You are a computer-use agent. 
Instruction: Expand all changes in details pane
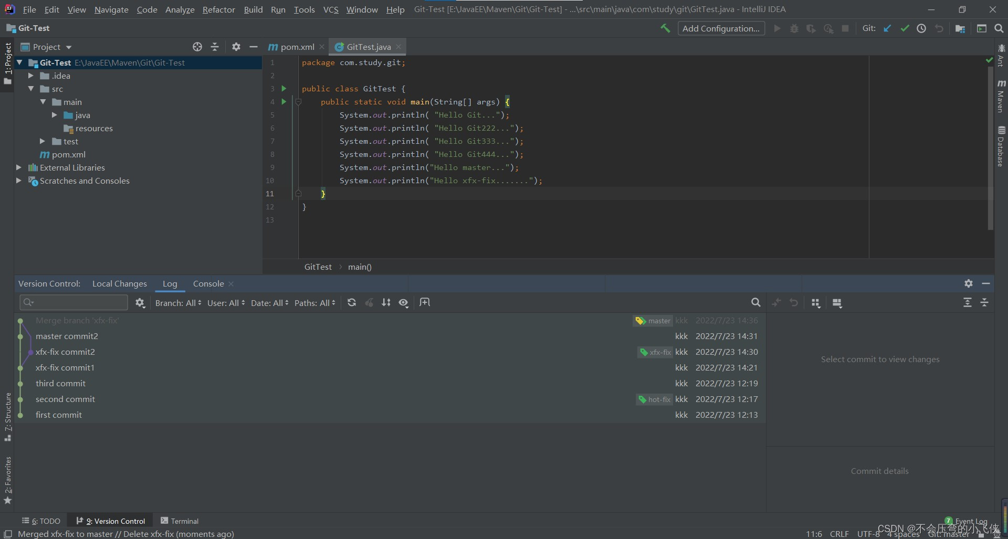(x=968, y=302)
